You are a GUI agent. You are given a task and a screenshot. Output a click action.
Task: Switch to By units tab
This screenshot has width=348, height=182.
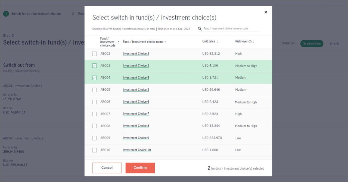pyautogui.click(x=334, y=44)
